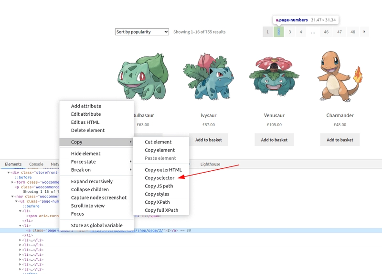Click the Venusaur price £105.00
The height and width of the screenshot is (274, 382).
274,125
